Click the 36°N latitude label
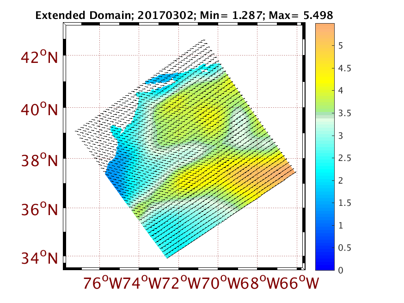 (x=39, y=209)
